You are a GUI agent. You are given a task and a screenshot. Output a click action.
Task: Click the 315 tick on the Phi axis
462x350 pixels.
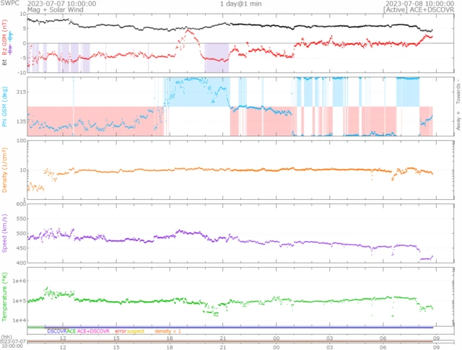coord(21,92)
